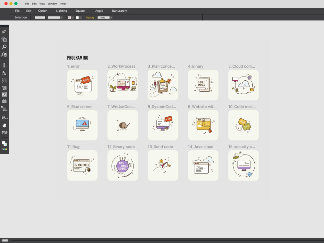The height and width of the screenshot is (243, 324).
Task: Select the 7_WeUseCookies cookie thumbnail
Action: (x=122, y=125)
